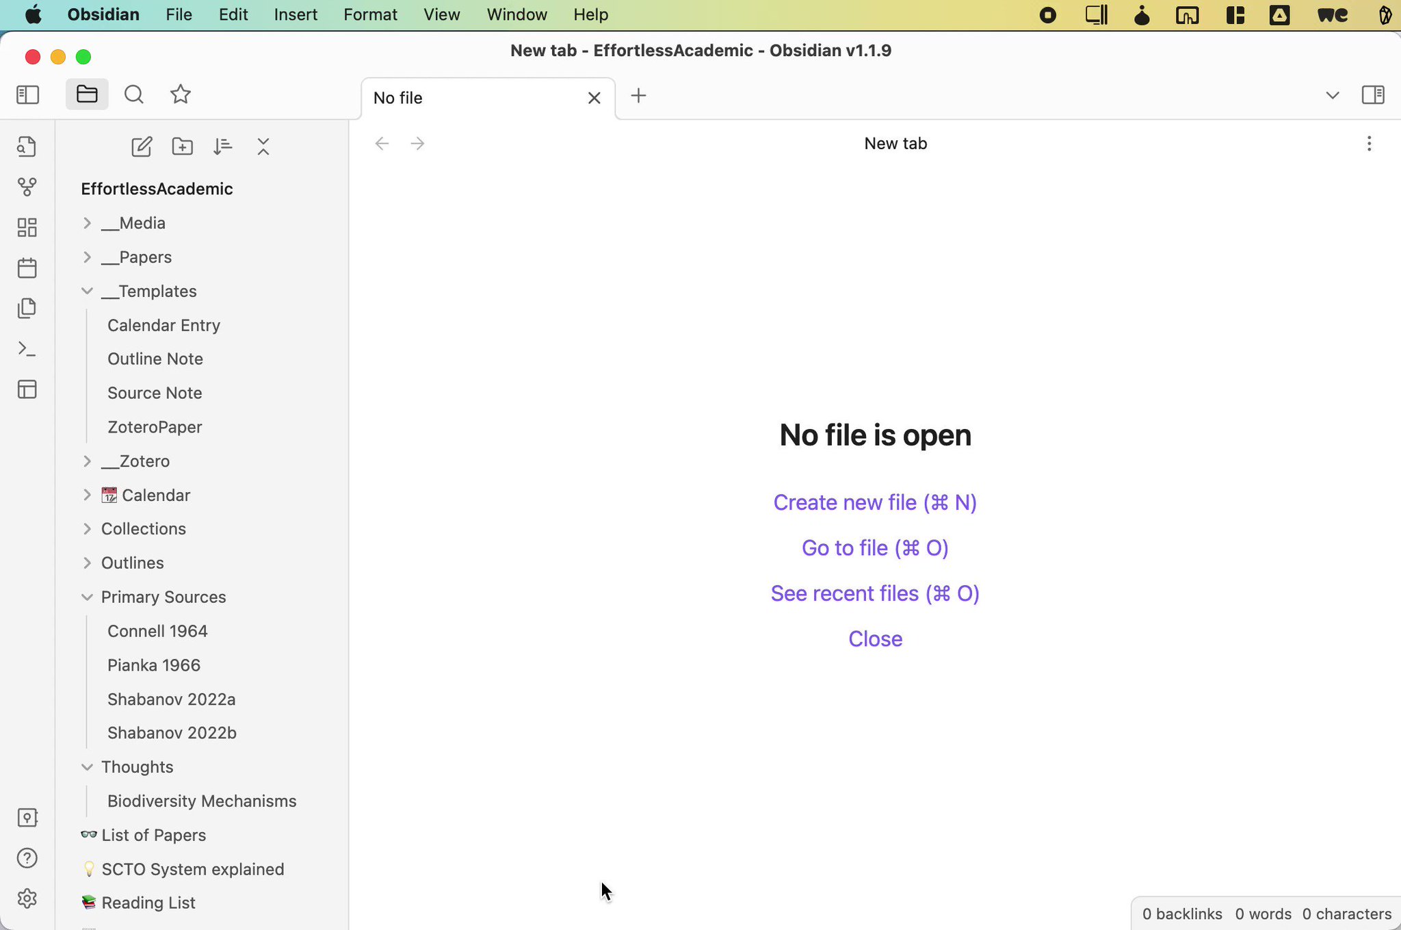The image size is (1401, 930).
Task: Create a new note icon
Action: [142, 146]
